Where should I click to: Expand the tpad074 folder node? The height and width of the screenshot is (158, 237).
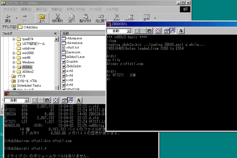(x=14, y=39)
